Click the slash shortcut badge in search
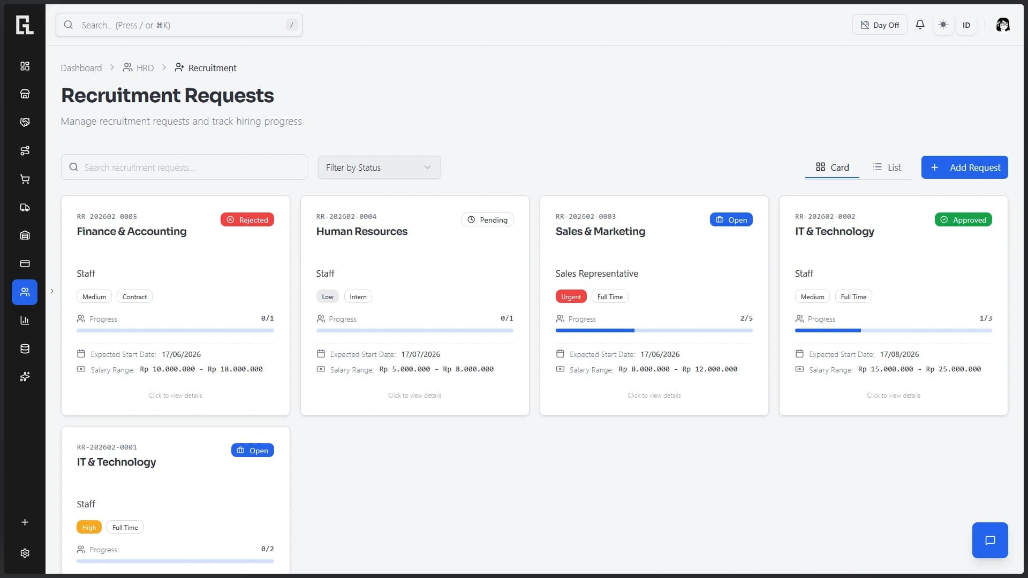Image resolution: width=1028 pixels, height=578 pixels. pyautogui.click(x=292, y=25)
